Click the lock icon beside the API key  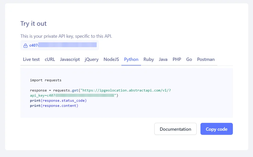(x=26, y=46)
